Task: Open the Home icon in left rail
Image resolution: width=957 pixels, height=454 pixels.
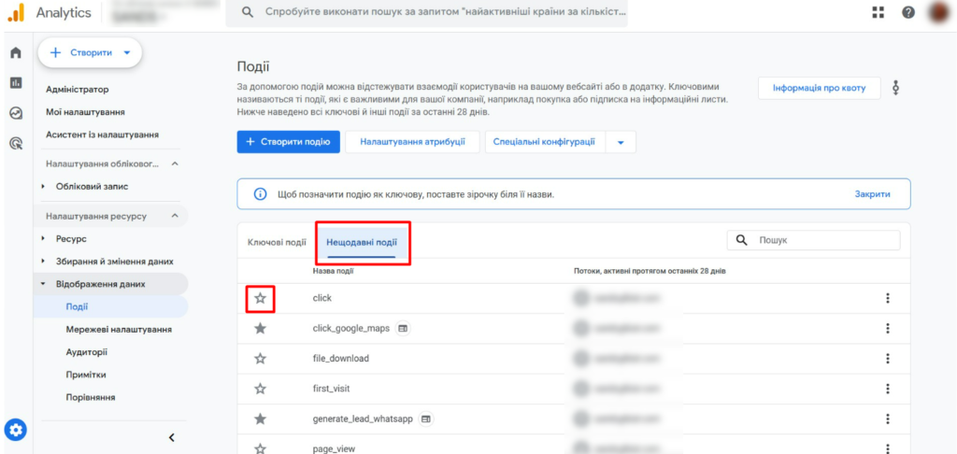Action: click(15, 53)
